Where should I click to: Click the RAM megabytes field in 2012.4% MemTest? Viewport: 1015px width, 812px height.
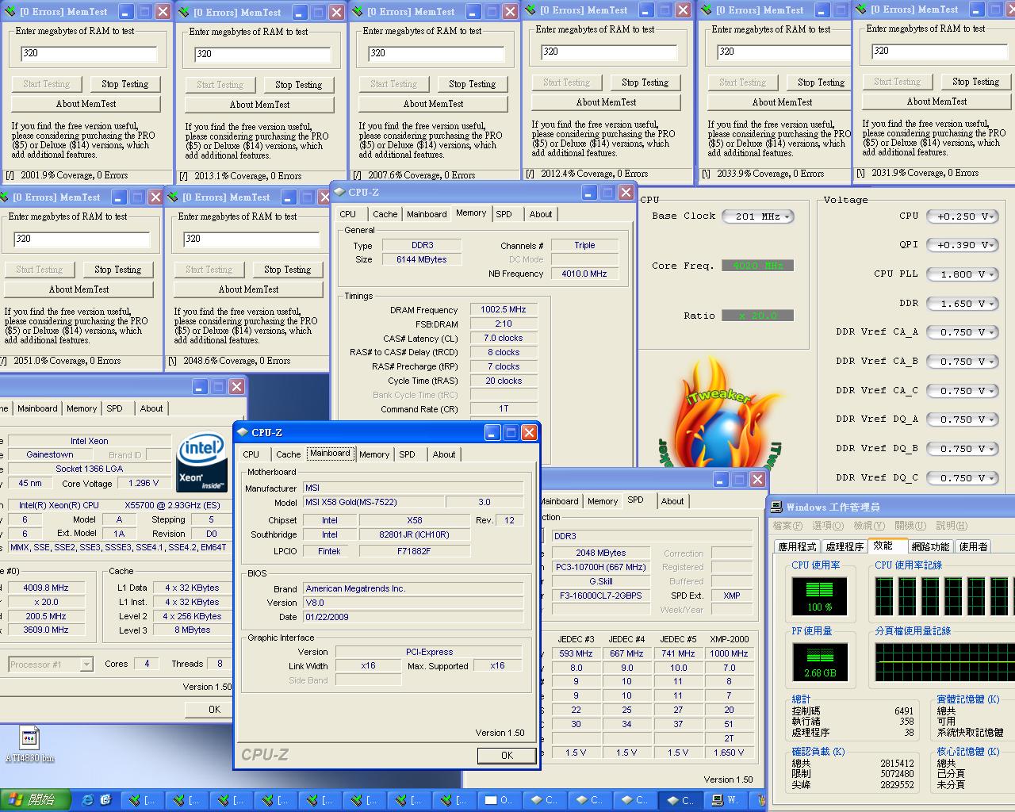point(609,52)
